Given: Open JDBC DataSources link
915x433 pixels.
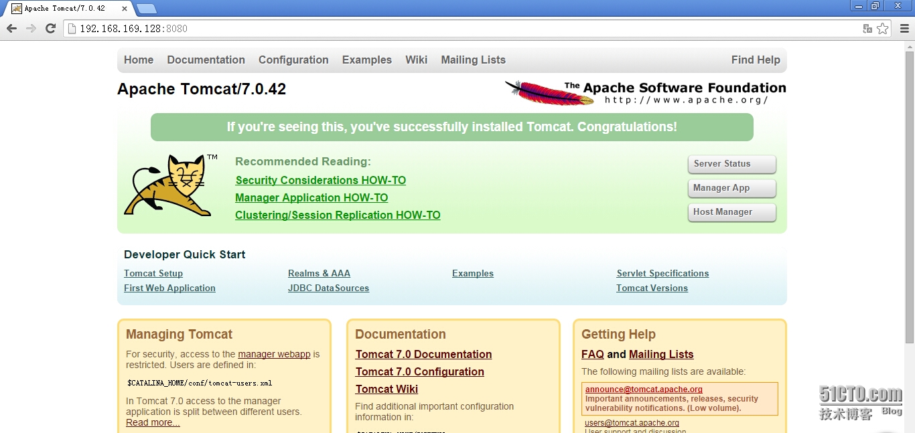Looking at the screenshot, I should tap(328, 288).
